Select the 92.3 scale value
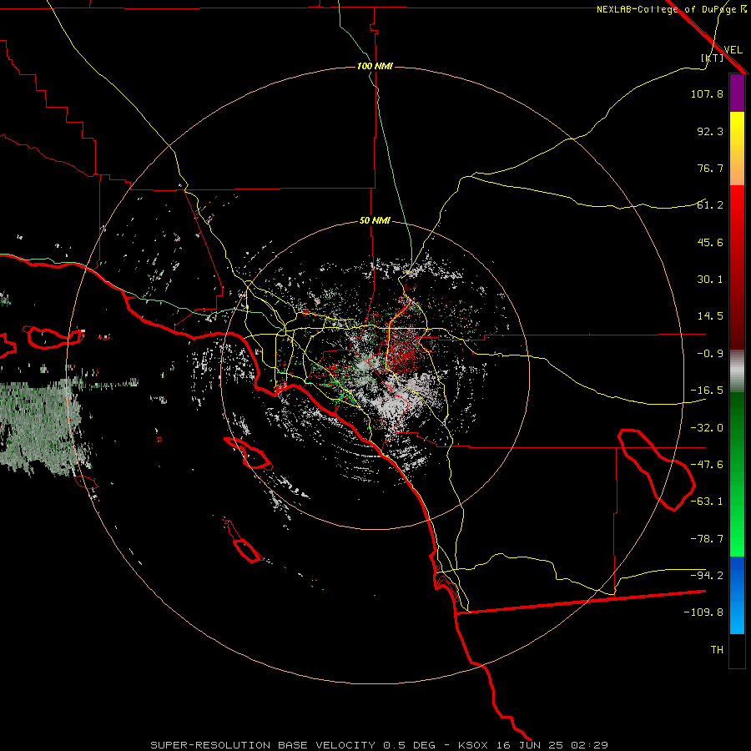Viewport: 751px width, 751px height. (710, 131)
